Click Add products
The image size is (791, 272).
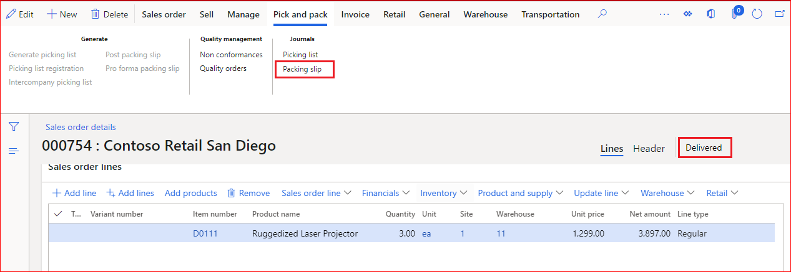click(191, 193)
